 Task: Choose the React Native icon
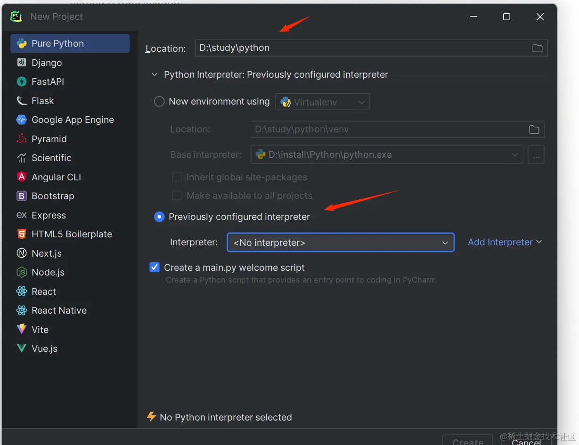[22, 310]
